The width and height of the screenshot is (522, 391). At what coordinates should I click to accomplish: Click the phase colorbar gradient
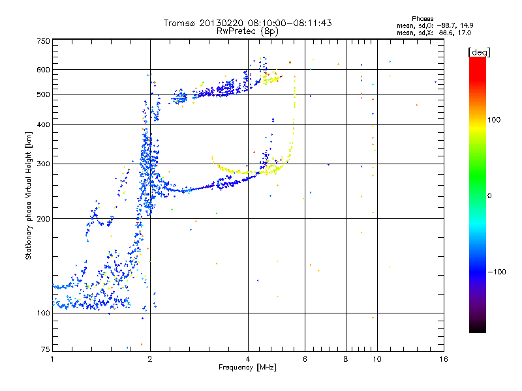[478, 194]
